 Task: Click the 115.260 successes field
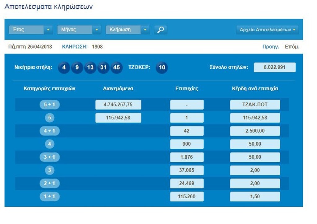pyautogui.click(x=187, y=196)
